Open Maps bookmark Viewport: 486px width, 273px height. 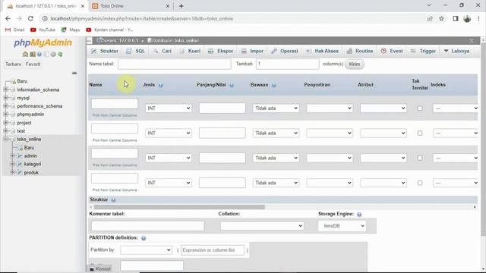tap(71, 30)
